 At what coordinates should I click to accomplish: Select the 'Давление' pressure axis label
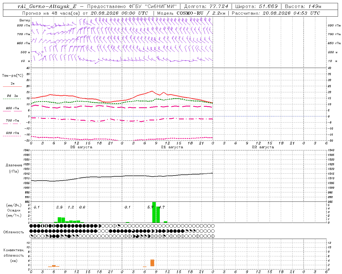[14, 165]
